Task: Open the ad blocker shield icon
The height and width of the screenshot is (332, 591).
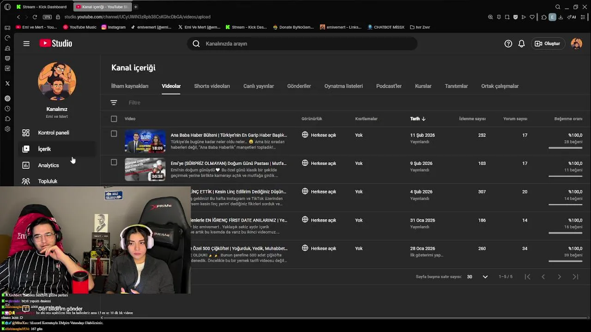Action: pyautogui.click(x=515, y=17)
